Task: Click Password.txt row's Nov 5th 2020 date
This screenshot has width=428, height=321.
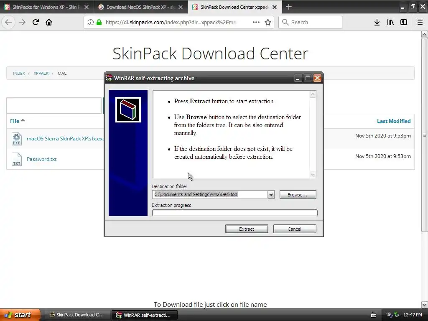Action: (x=383, y=156)
